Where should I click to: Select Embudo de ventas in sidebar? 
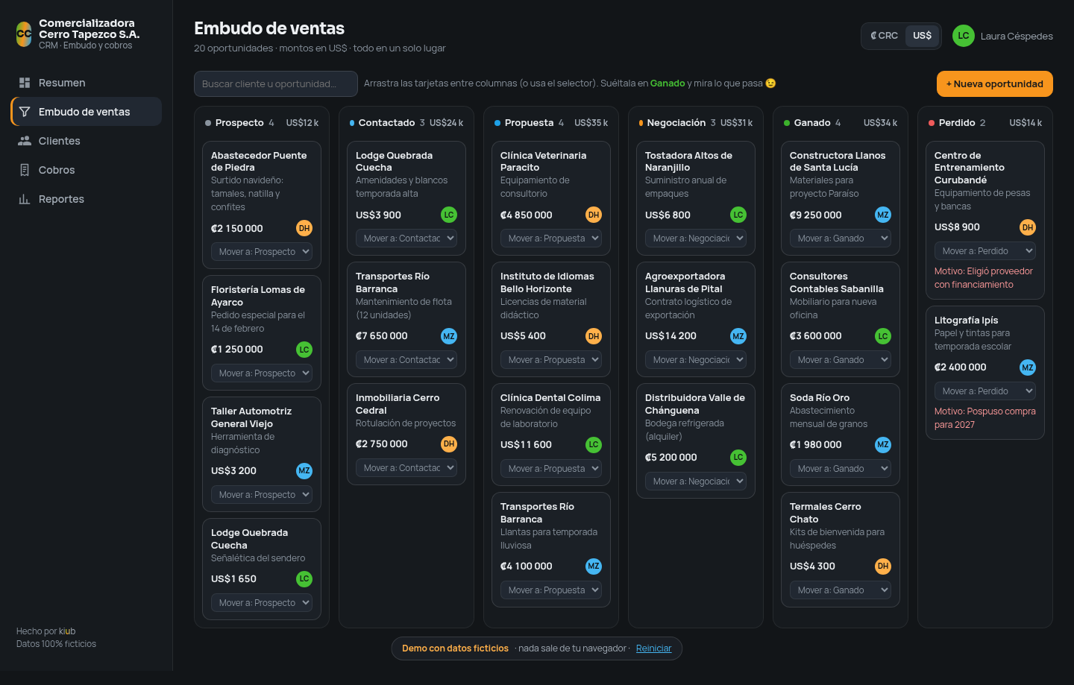[x=86, y=112]
